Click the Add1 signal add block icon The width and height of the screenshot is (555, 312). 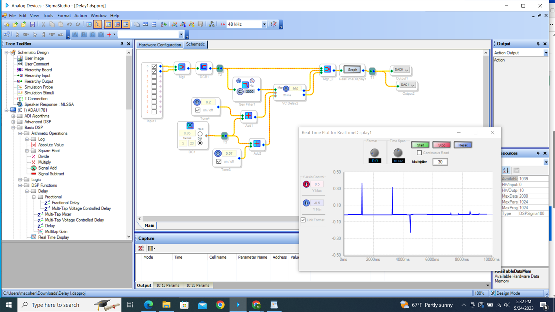click(x=249, y=116)
